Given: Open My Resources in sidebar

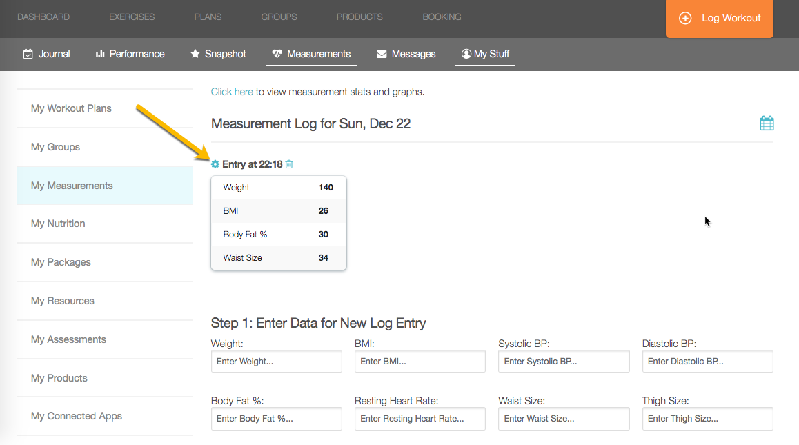Looking at the screenshot, I should [105, 301].
